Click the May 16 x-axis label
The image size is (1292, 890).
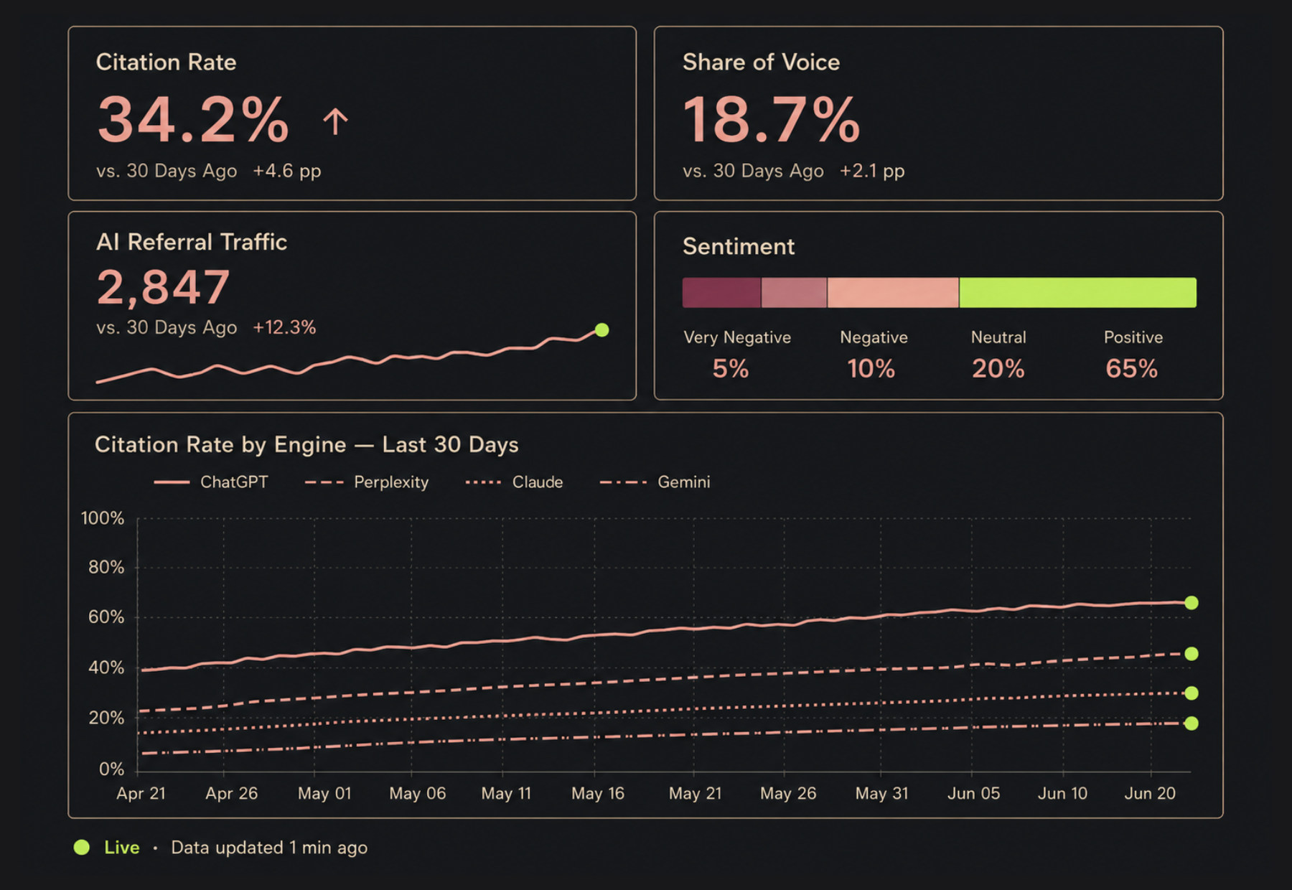tap(598, 794)
